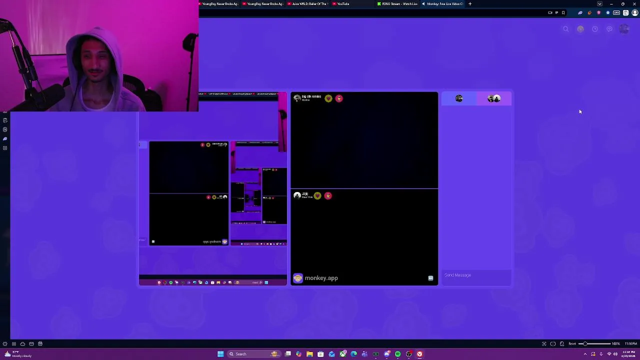Open profile avatar in Monkey header

624,29
